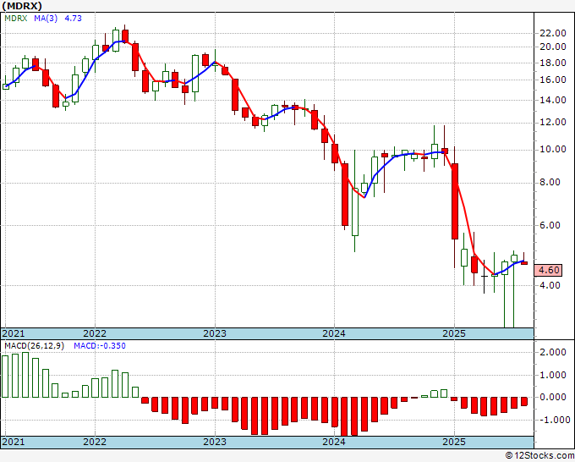Image resolution: width=575 pixels, height=462 pixels.
Task: Click the 20.00 price axis label
Action: (x=553, y=47)
